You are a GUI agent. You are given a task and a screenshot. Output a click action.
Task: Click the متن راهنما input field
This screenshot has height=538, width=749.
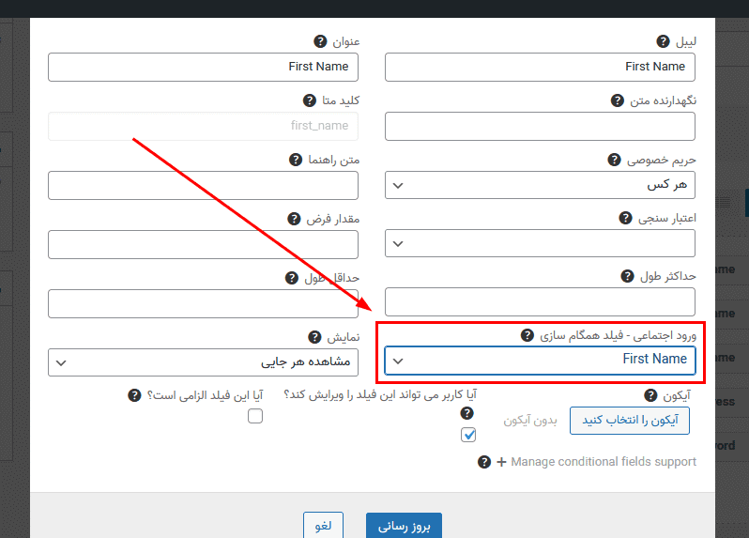tap(203, 185)
